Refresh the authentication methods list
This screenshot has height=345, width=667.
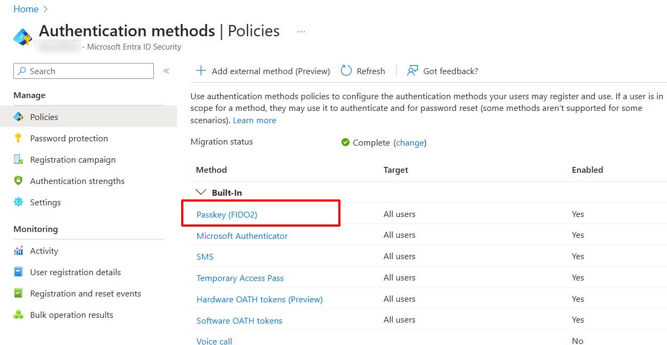pos(363,71)
